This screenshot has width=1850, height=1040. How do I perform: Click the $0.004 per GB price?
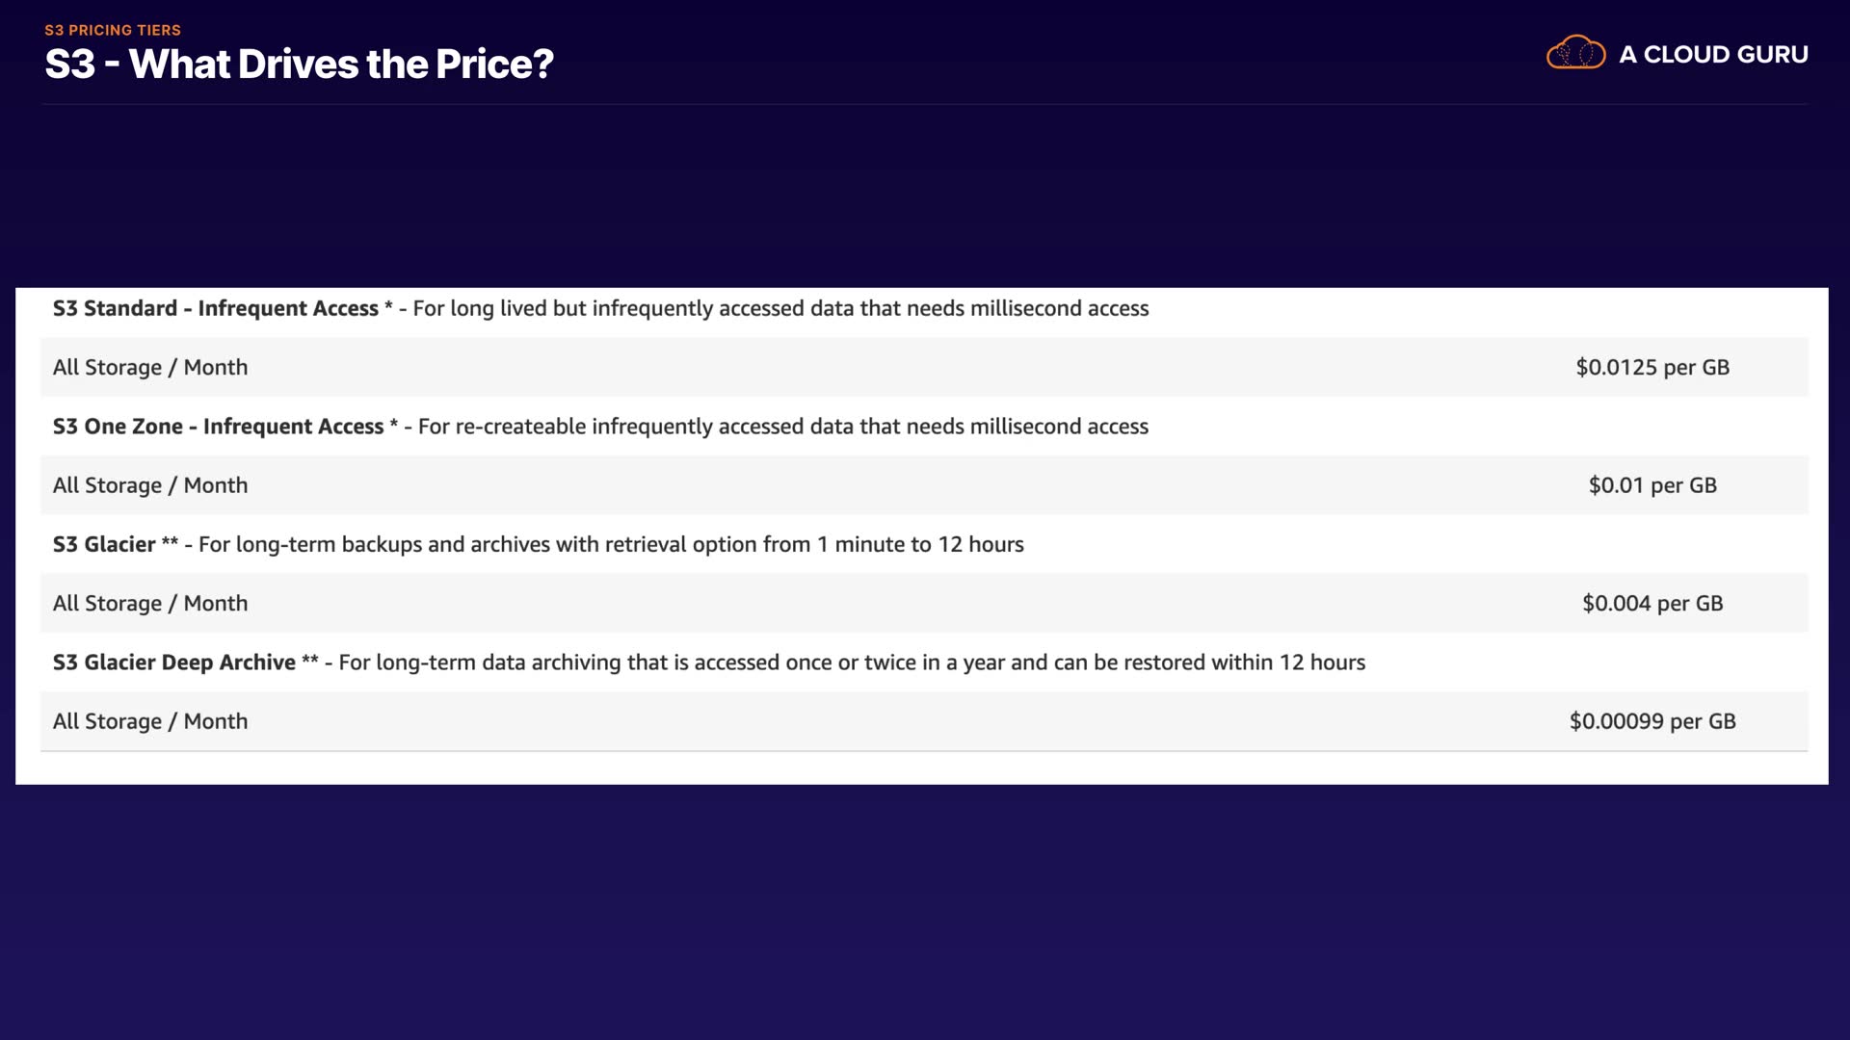tap(1652, 604)
